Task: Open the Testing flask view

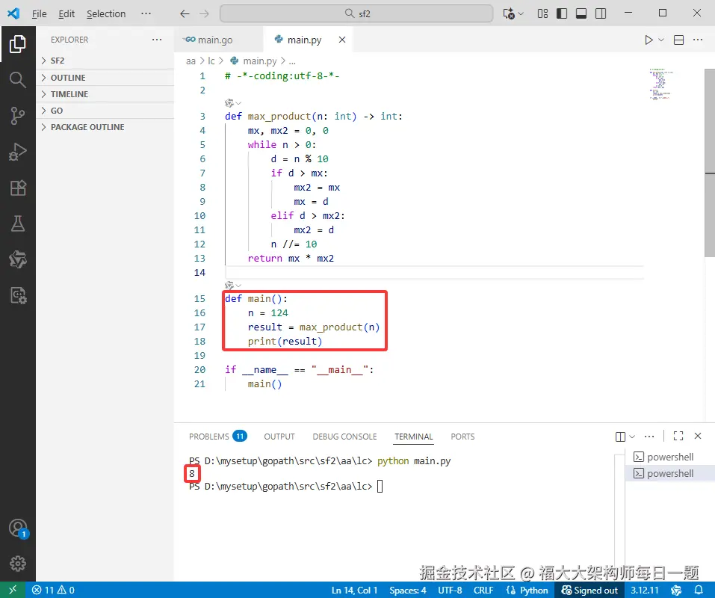Action: tap(18, 224)
